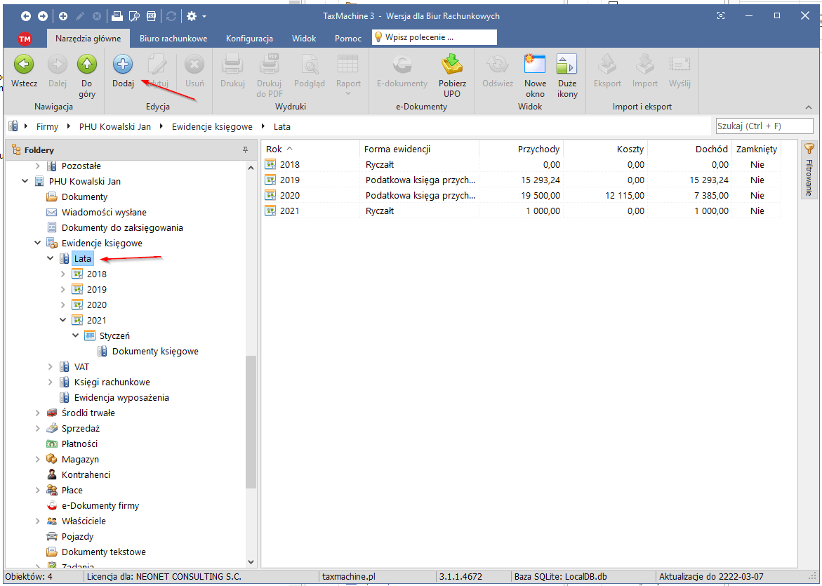
Task: Click the Dodaj (add) ribbon icon
Action: point(123,66)
